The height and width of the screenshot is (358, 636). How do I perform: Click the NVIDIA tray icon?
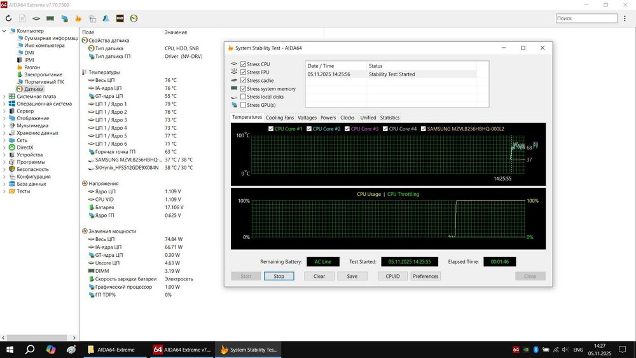(x=526, y=350)
